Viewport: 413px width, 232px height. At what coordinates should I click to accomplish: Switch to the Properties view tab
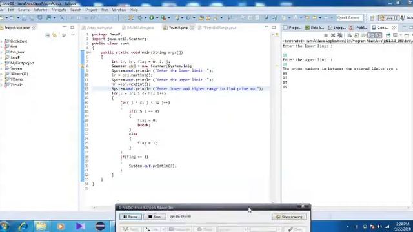pyautogui.click(x=292, y=28)
